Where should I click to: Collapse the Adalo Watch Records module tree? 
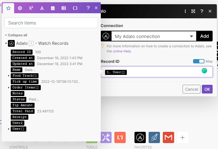6,43
